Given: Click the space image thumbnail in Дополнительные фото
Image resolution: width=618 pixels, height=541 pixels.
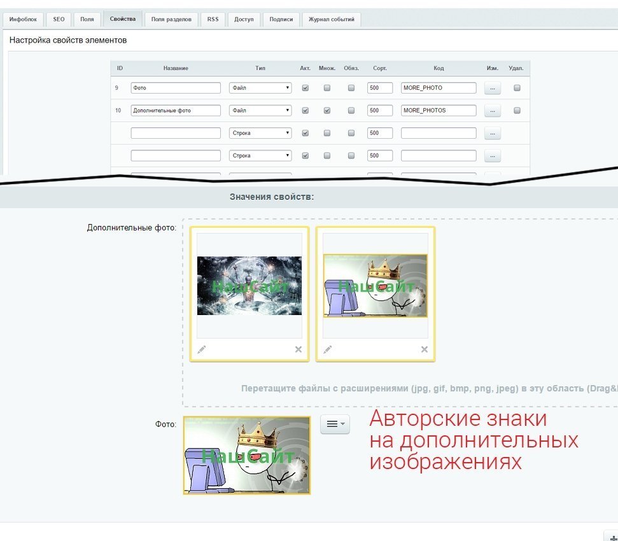Looking at the screenshot, I should click(249, 286).
